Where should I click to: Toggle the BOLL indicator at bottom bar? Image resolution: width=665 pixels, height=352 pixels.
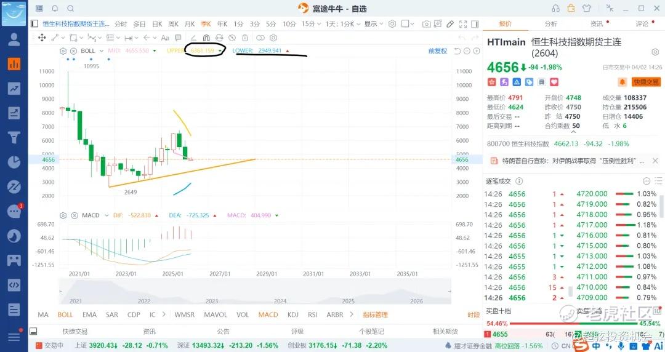[x=65, y=314]
